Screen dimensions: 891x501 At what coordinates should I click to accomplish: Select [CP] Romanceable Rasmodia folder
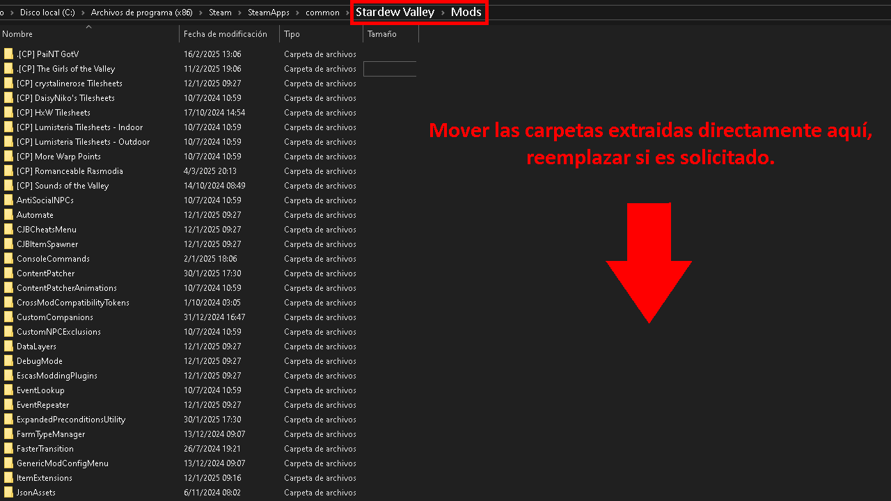[70, 171]
